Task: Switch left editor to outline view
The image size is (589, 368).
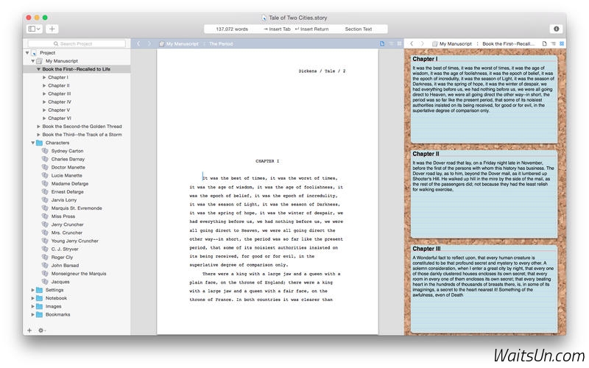Action: coord(391,43)
